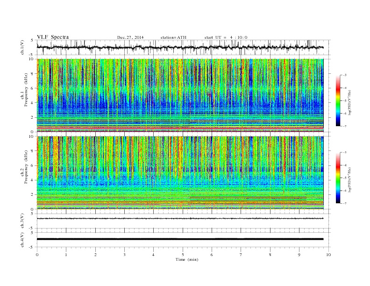The width and height of the screenshot is (370, 286).
Task: Click the "ch.4(V)" axis label
Action: click(x=22, y=240)
